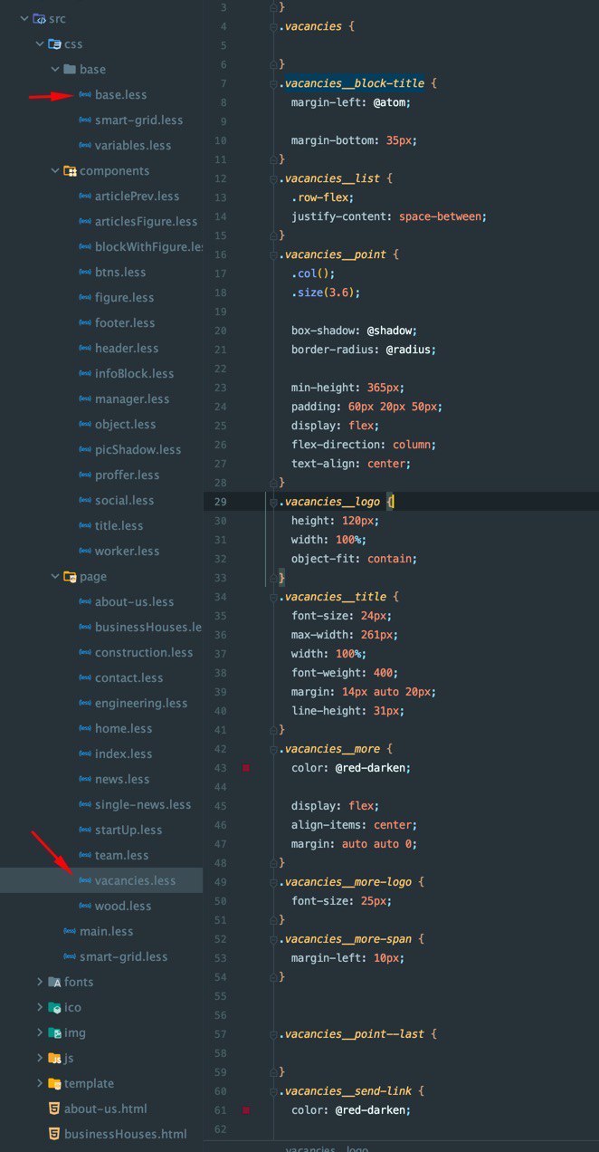Click the main.less file icon

71,931
